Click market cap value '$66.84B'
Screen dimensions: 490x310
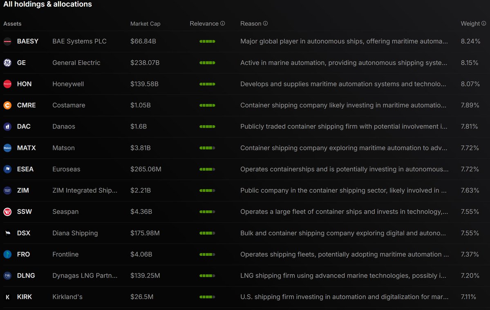click(x=143, y=41)
